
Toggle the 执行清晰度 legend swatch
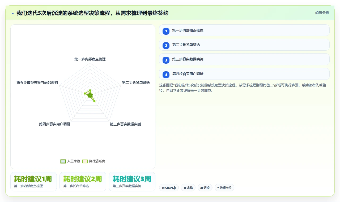(x=85, y=161)
